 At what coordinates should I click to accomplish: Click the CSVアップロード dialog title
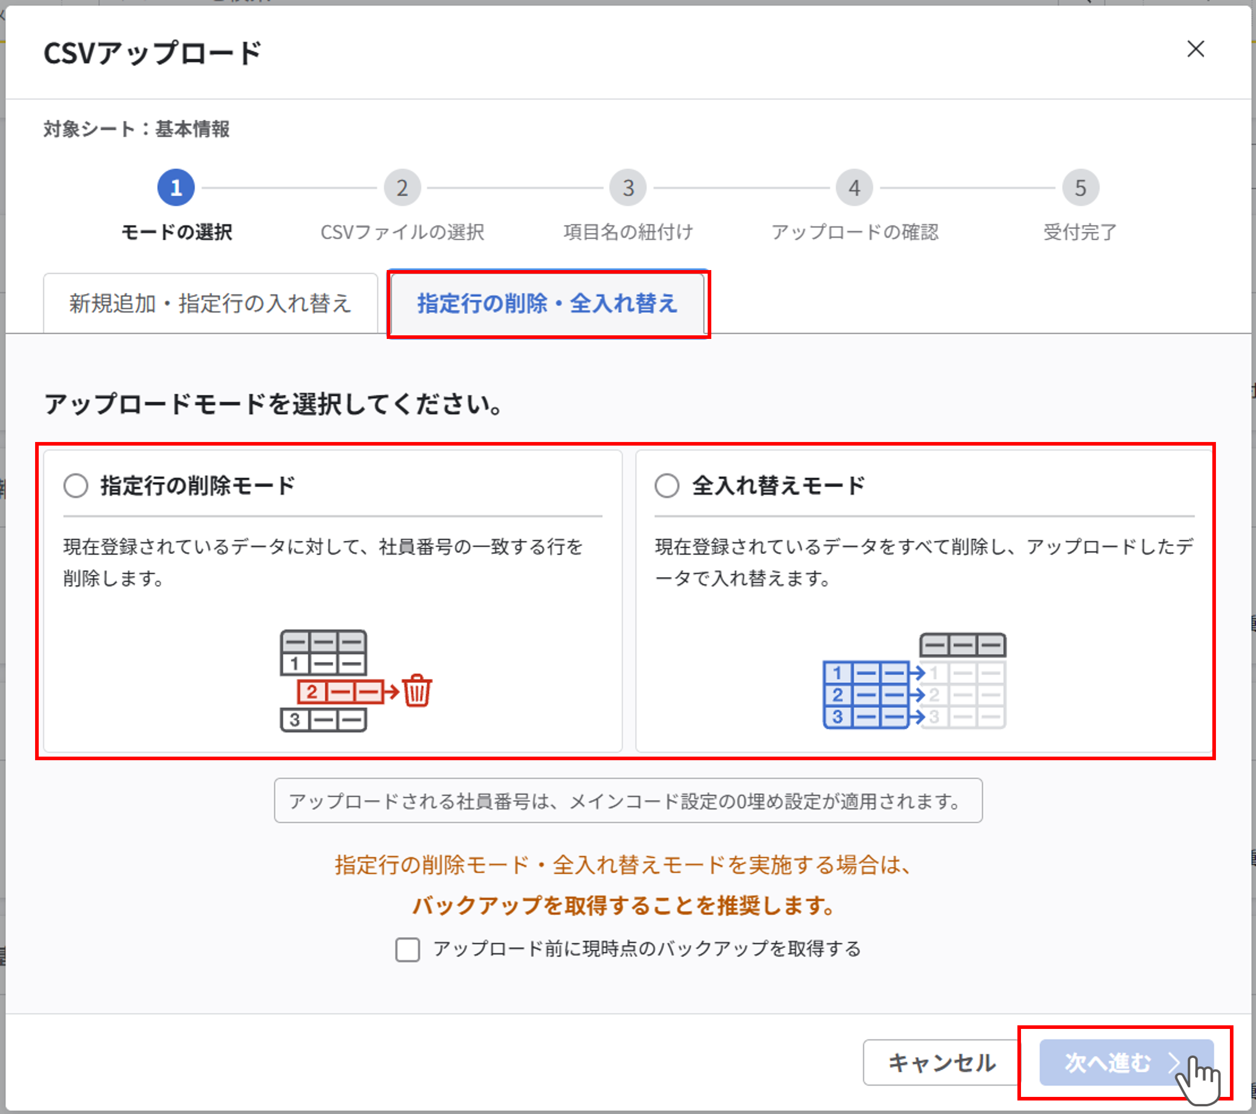[x=153, y=53]
